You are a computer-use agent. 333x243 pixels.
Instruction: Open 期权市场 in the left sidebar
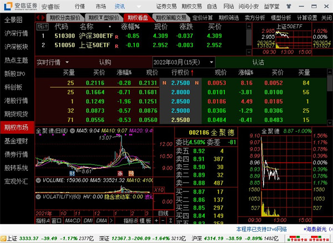click(16, 127)
